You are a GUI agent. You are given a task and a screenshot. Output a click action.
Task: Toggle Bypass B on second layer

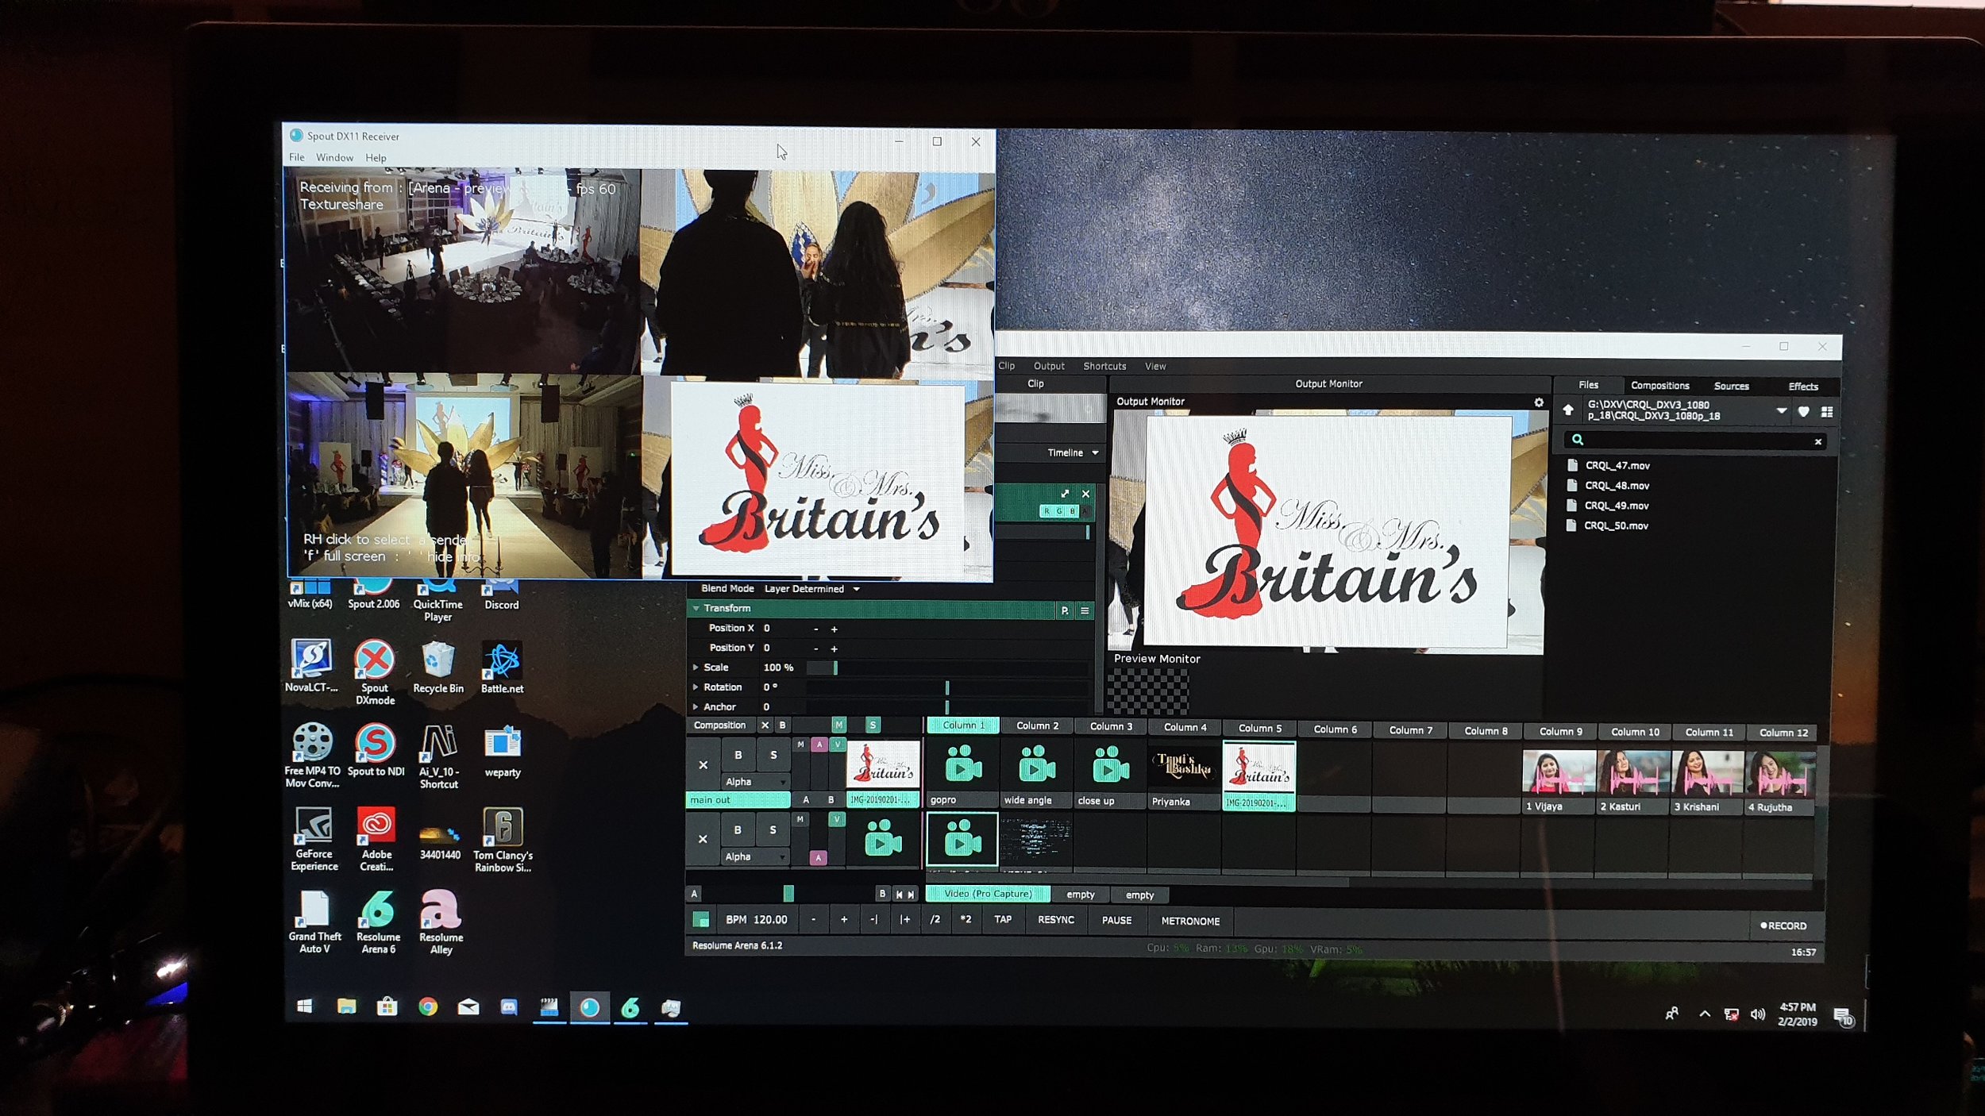[x=738, y=829]
